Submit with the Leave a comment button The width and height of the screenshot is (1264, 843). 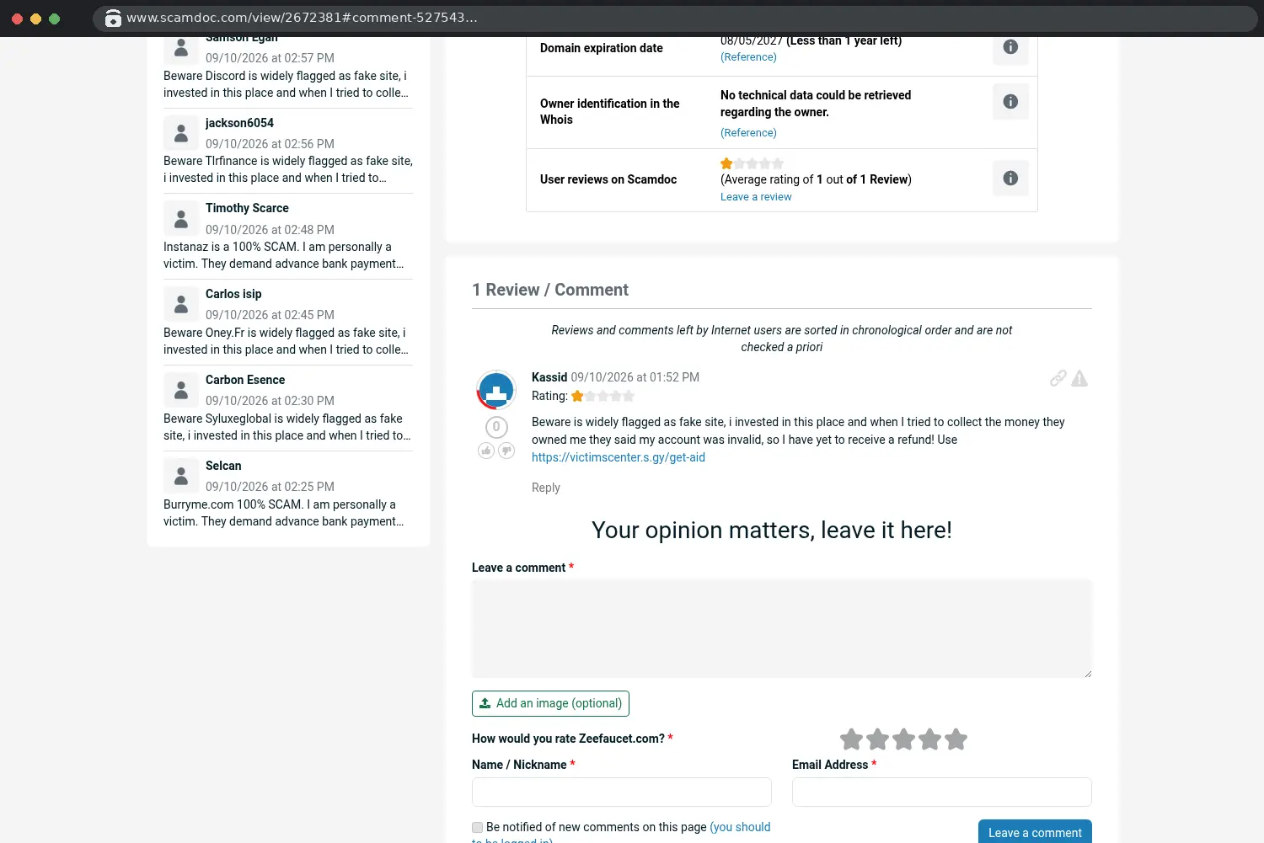pyautogui.click(x=1035, y=832)
